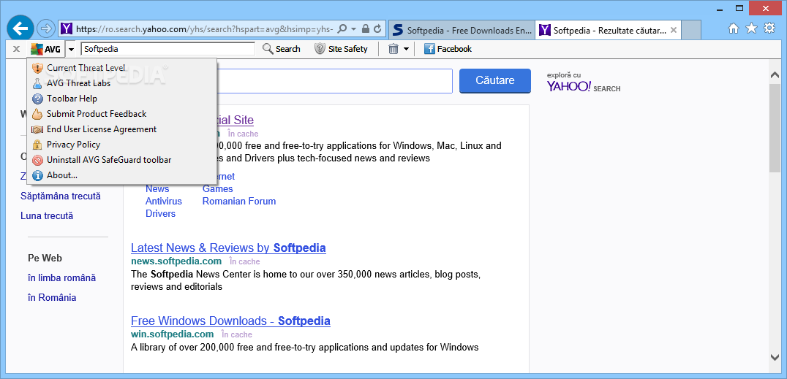787x379 pixels.
Task: Filter results by Săptămâna trecută
Action: pyautogui.click(x=61, y=196)
